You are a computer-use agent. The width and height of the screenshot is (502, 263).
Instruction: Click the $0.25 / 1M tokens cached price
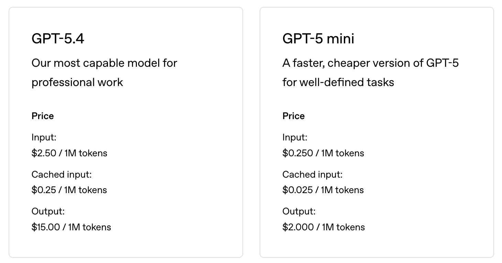click(69, 190)
